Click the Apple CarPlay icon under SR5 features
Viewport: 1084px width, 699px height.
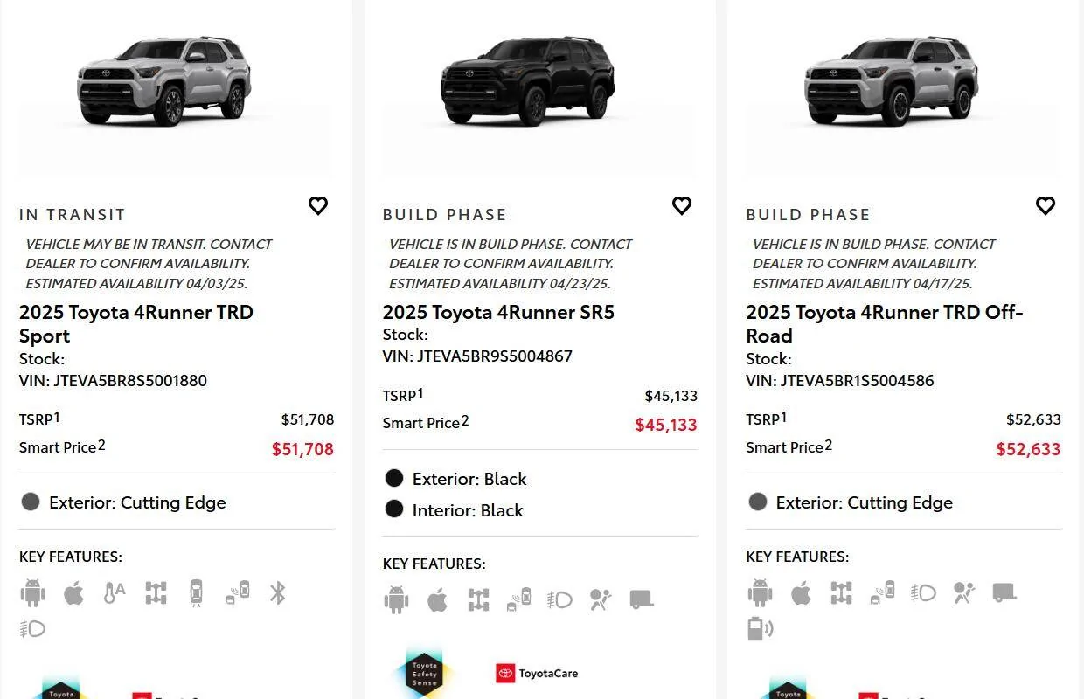[437, 599]
